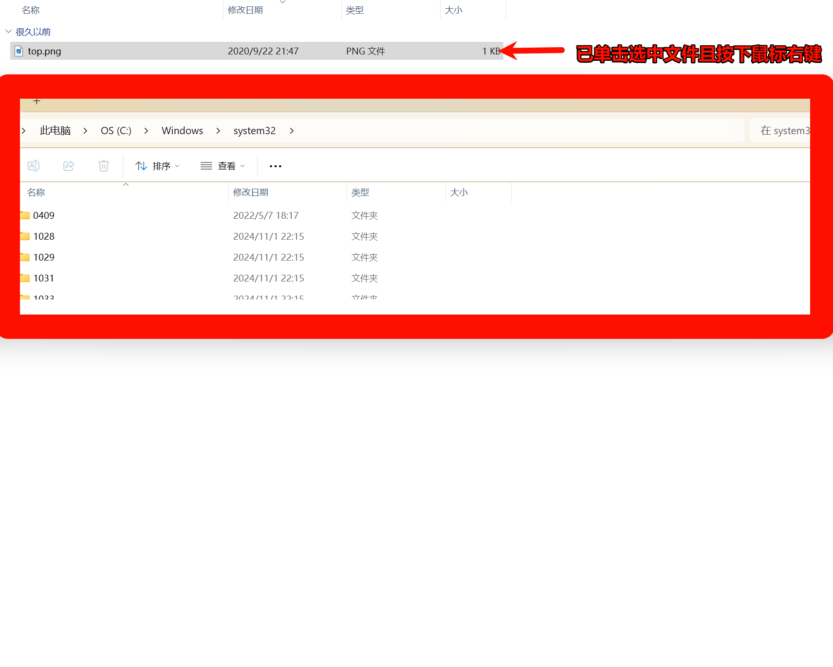833x667 pixels.
Task: Expand chevron after OS (C:) breadcrumb
Action: (x=146, y=131)
